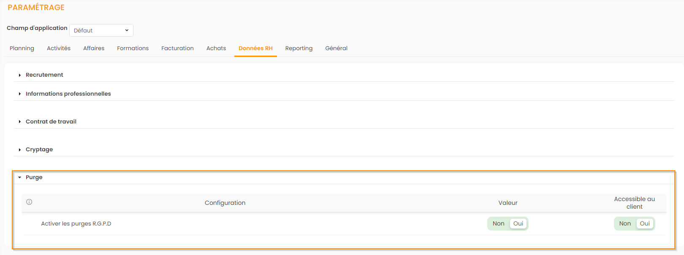This screenshot has height=255, width=684.
Task: Collapse the Purge section
Action: pos(34,177)
